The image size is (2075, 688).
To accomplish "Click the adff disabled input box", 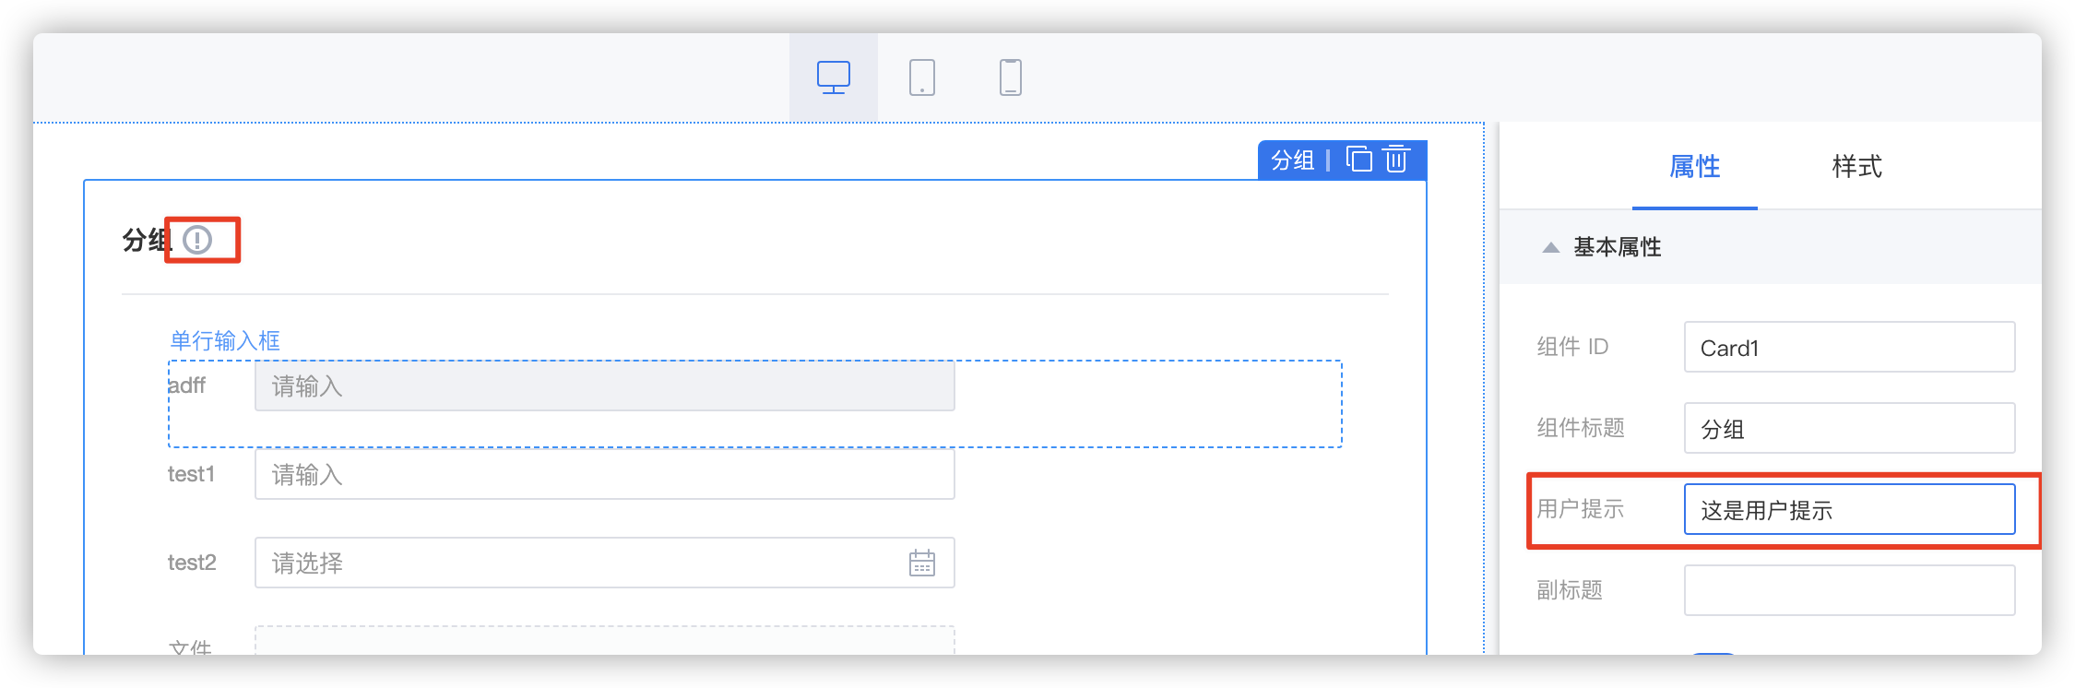I will coord(603,386).
